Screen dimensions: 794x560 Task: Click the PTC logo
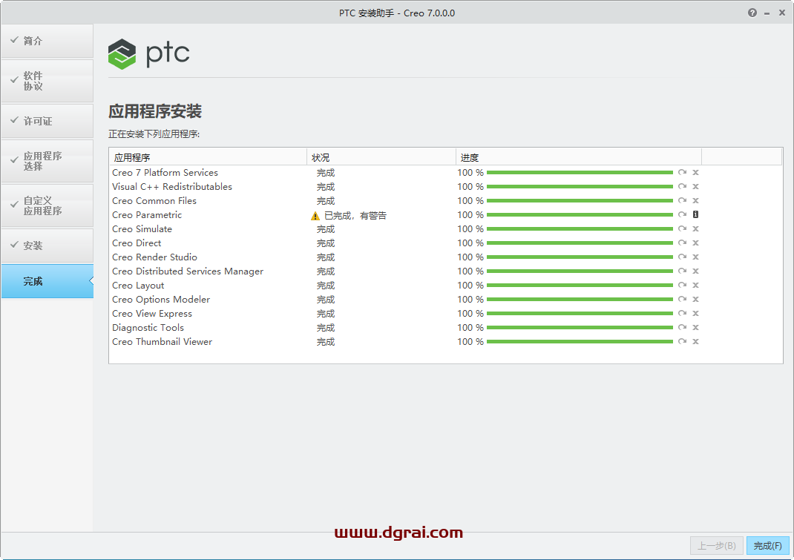pyautogui.click(x=148, y=53)
